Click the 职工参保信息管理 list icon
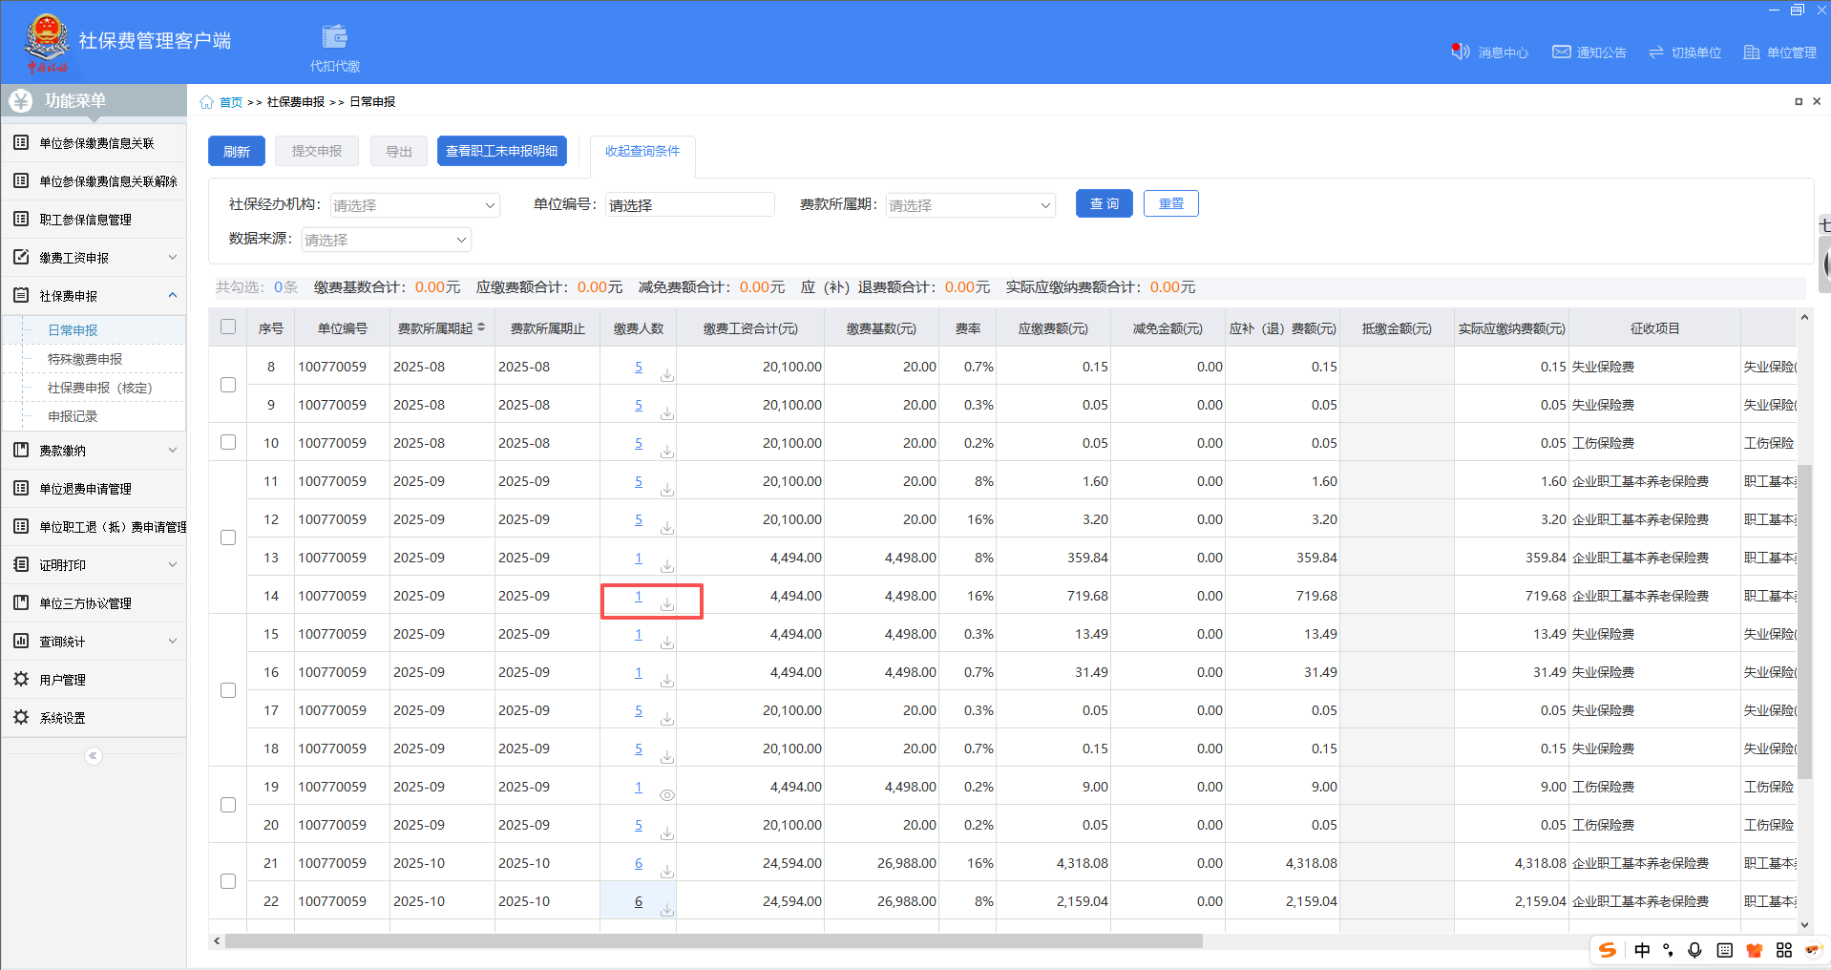The width and height of the screenshot is (1831, 970). click(21, 219)
